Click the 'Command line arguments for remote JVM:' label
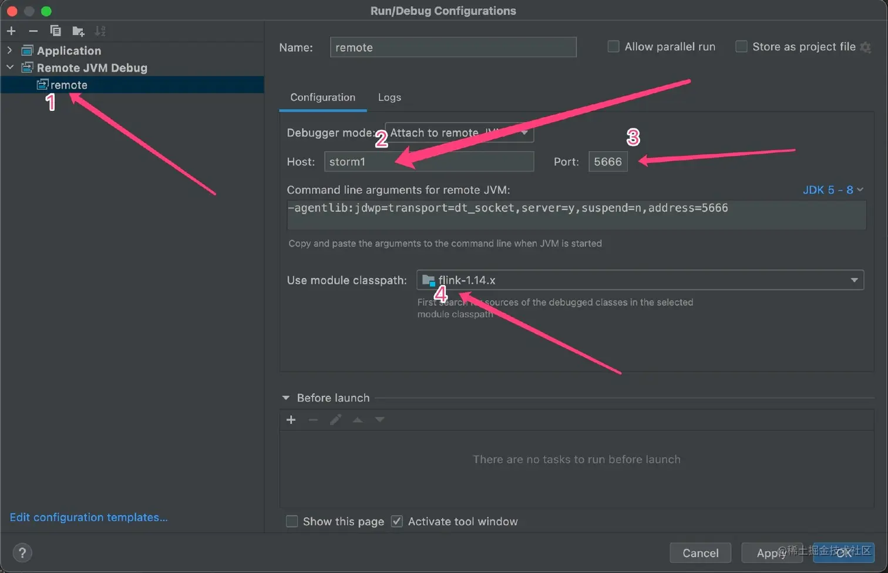888x573 pixels. pos(398,190)
